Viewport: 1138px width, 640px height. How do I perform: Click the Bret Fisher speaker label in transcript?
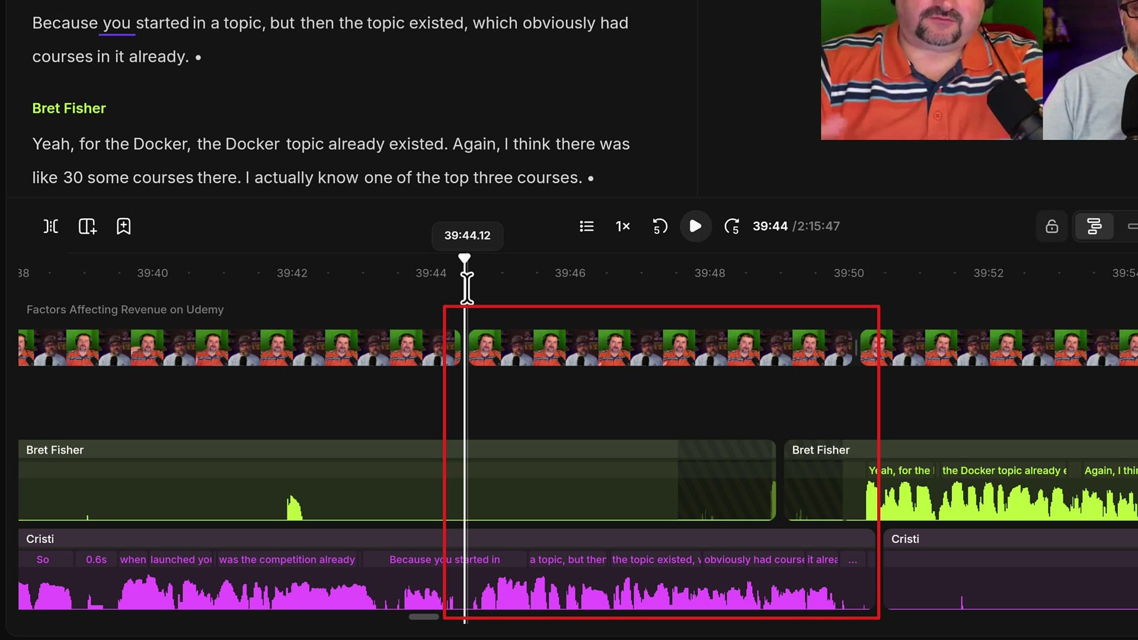(69, 108)
